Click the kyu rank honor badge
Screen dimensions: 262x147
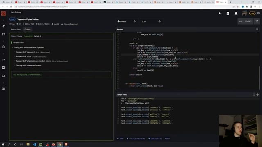click(252, 13)
